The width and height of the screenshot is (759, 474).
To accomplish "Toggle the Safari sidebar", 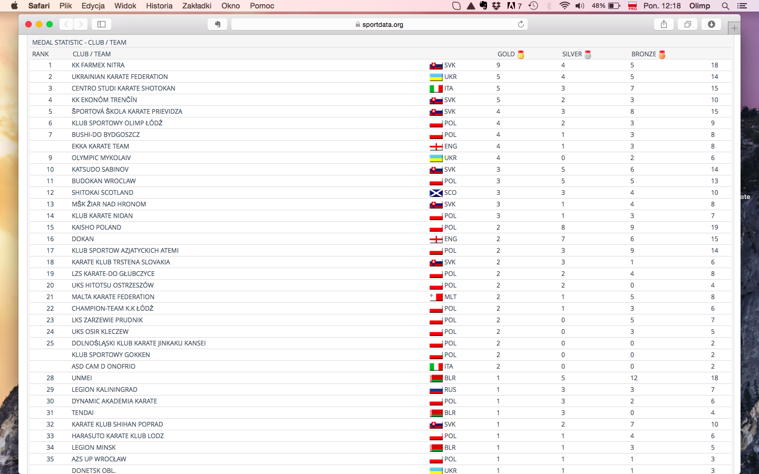I will click(101, 24).
